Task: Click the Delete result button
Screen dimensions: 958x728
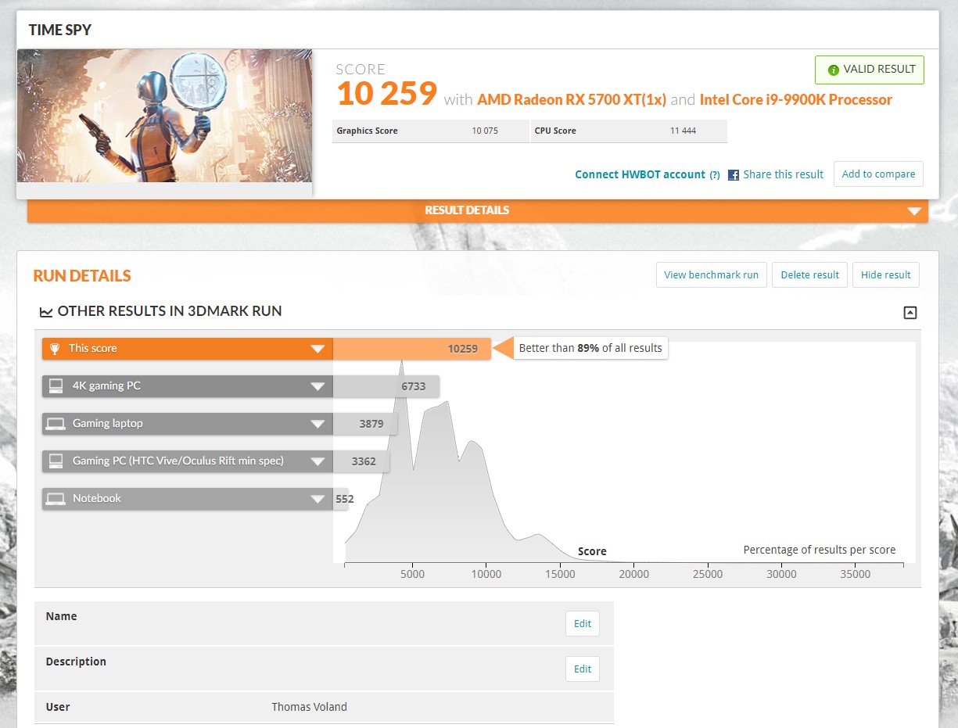Action: click(809, 274)
